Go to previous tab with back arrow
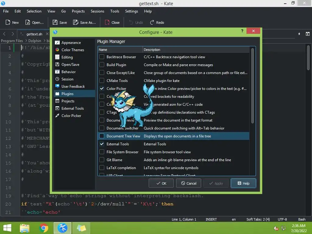Image resolution: width=312 pixels, height=234 pixels. pyautogui.click(x=4, y=34)
